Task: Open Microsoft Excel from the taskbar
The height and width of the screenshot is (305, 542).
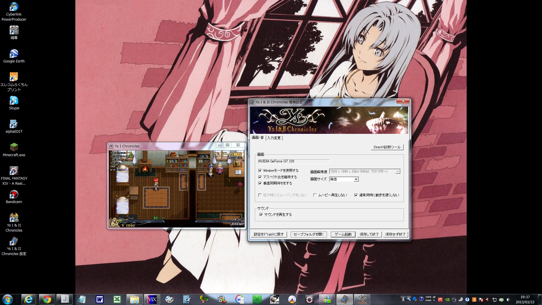Action: [x=117, y=299]
